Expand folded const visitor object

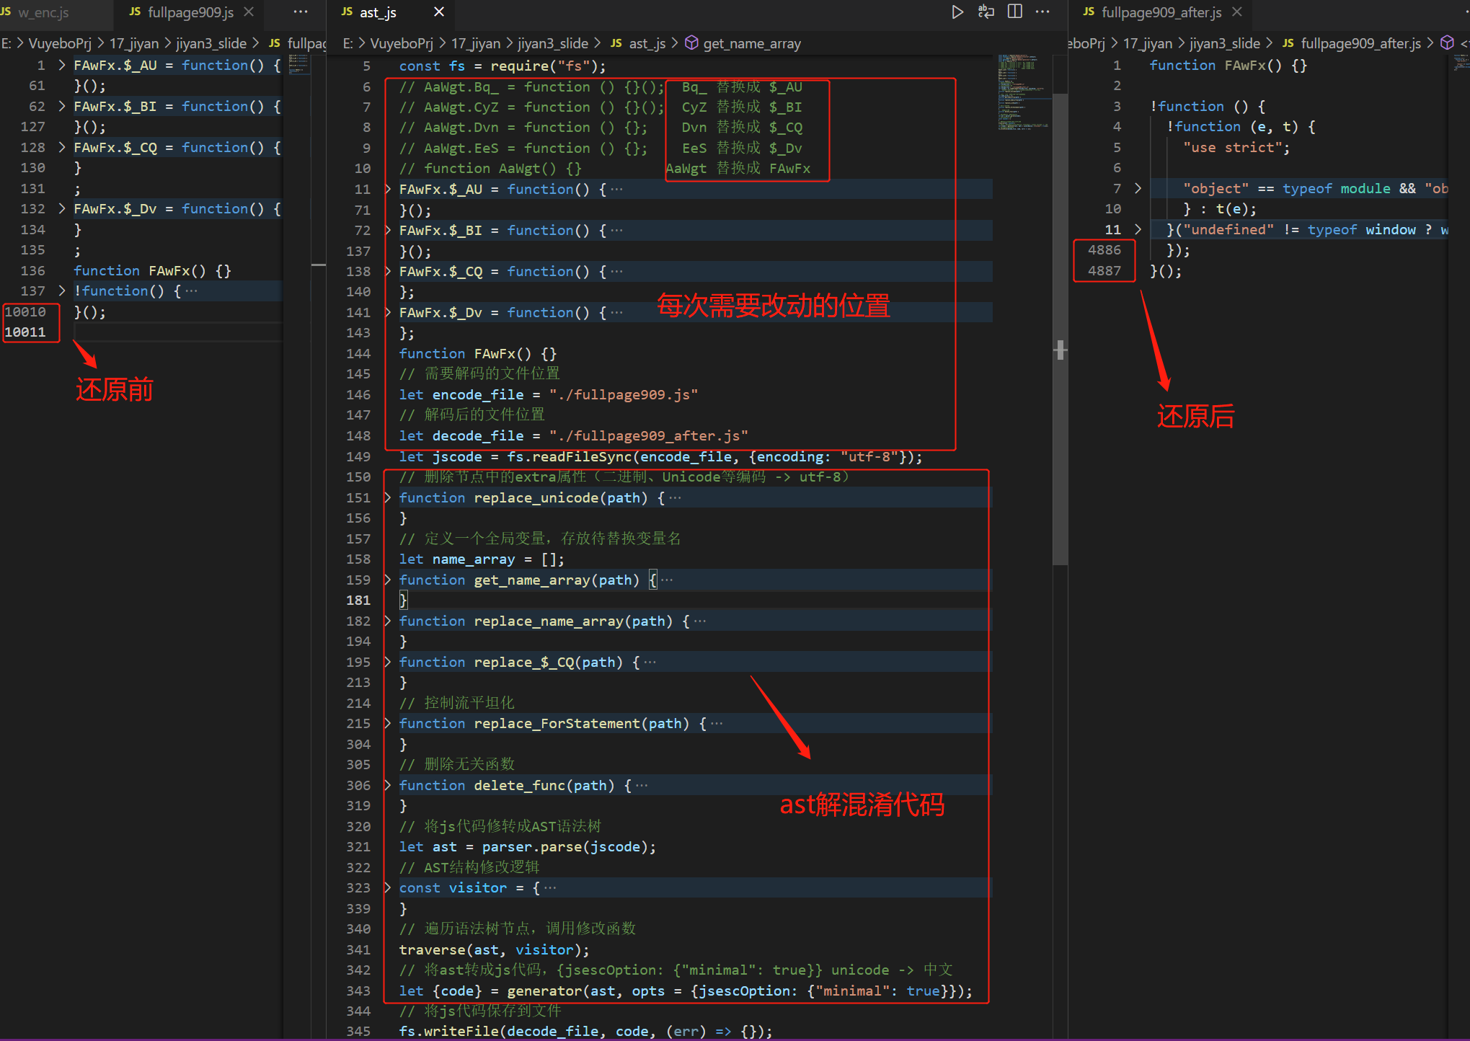(x=388, y=888)
